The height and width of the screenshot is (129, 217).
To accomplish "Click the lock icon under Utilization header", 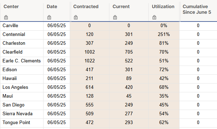I will click(x=154, y=17).
